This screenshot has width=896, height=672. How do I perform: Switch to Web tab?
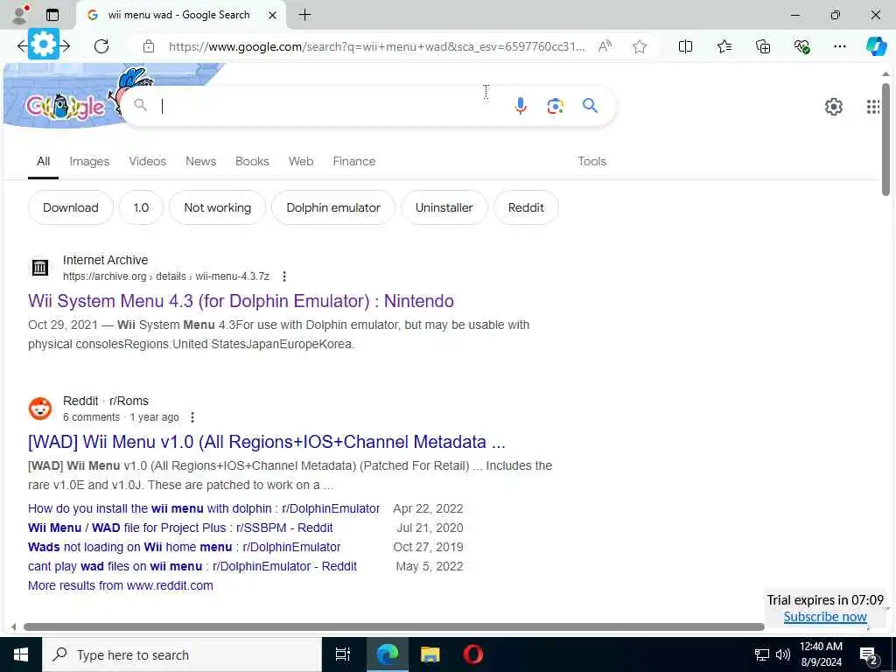301,161
